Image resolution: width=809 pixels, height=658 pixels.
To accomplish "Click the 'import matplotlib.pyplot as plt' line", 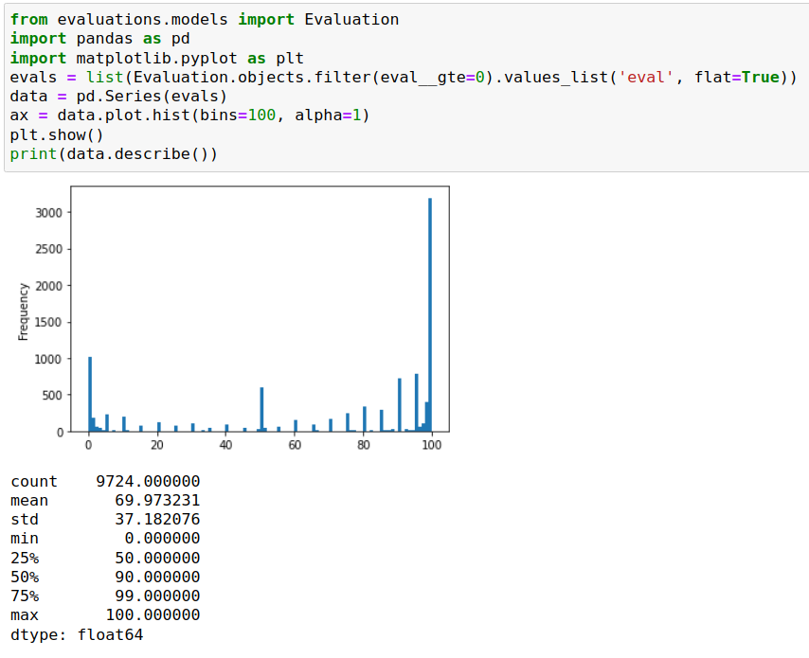I will pyautogui.click(x=157, y=59).
